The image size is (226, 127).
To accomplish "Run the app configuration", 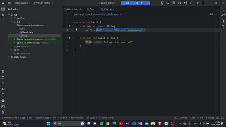I will 137,3.
